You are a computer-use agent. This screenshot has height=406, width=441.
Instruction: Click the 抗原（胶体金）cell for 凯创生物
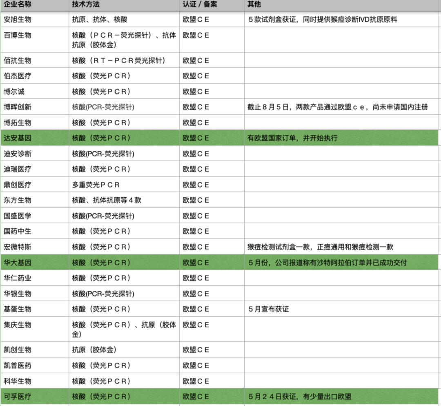tap(124, 350)
